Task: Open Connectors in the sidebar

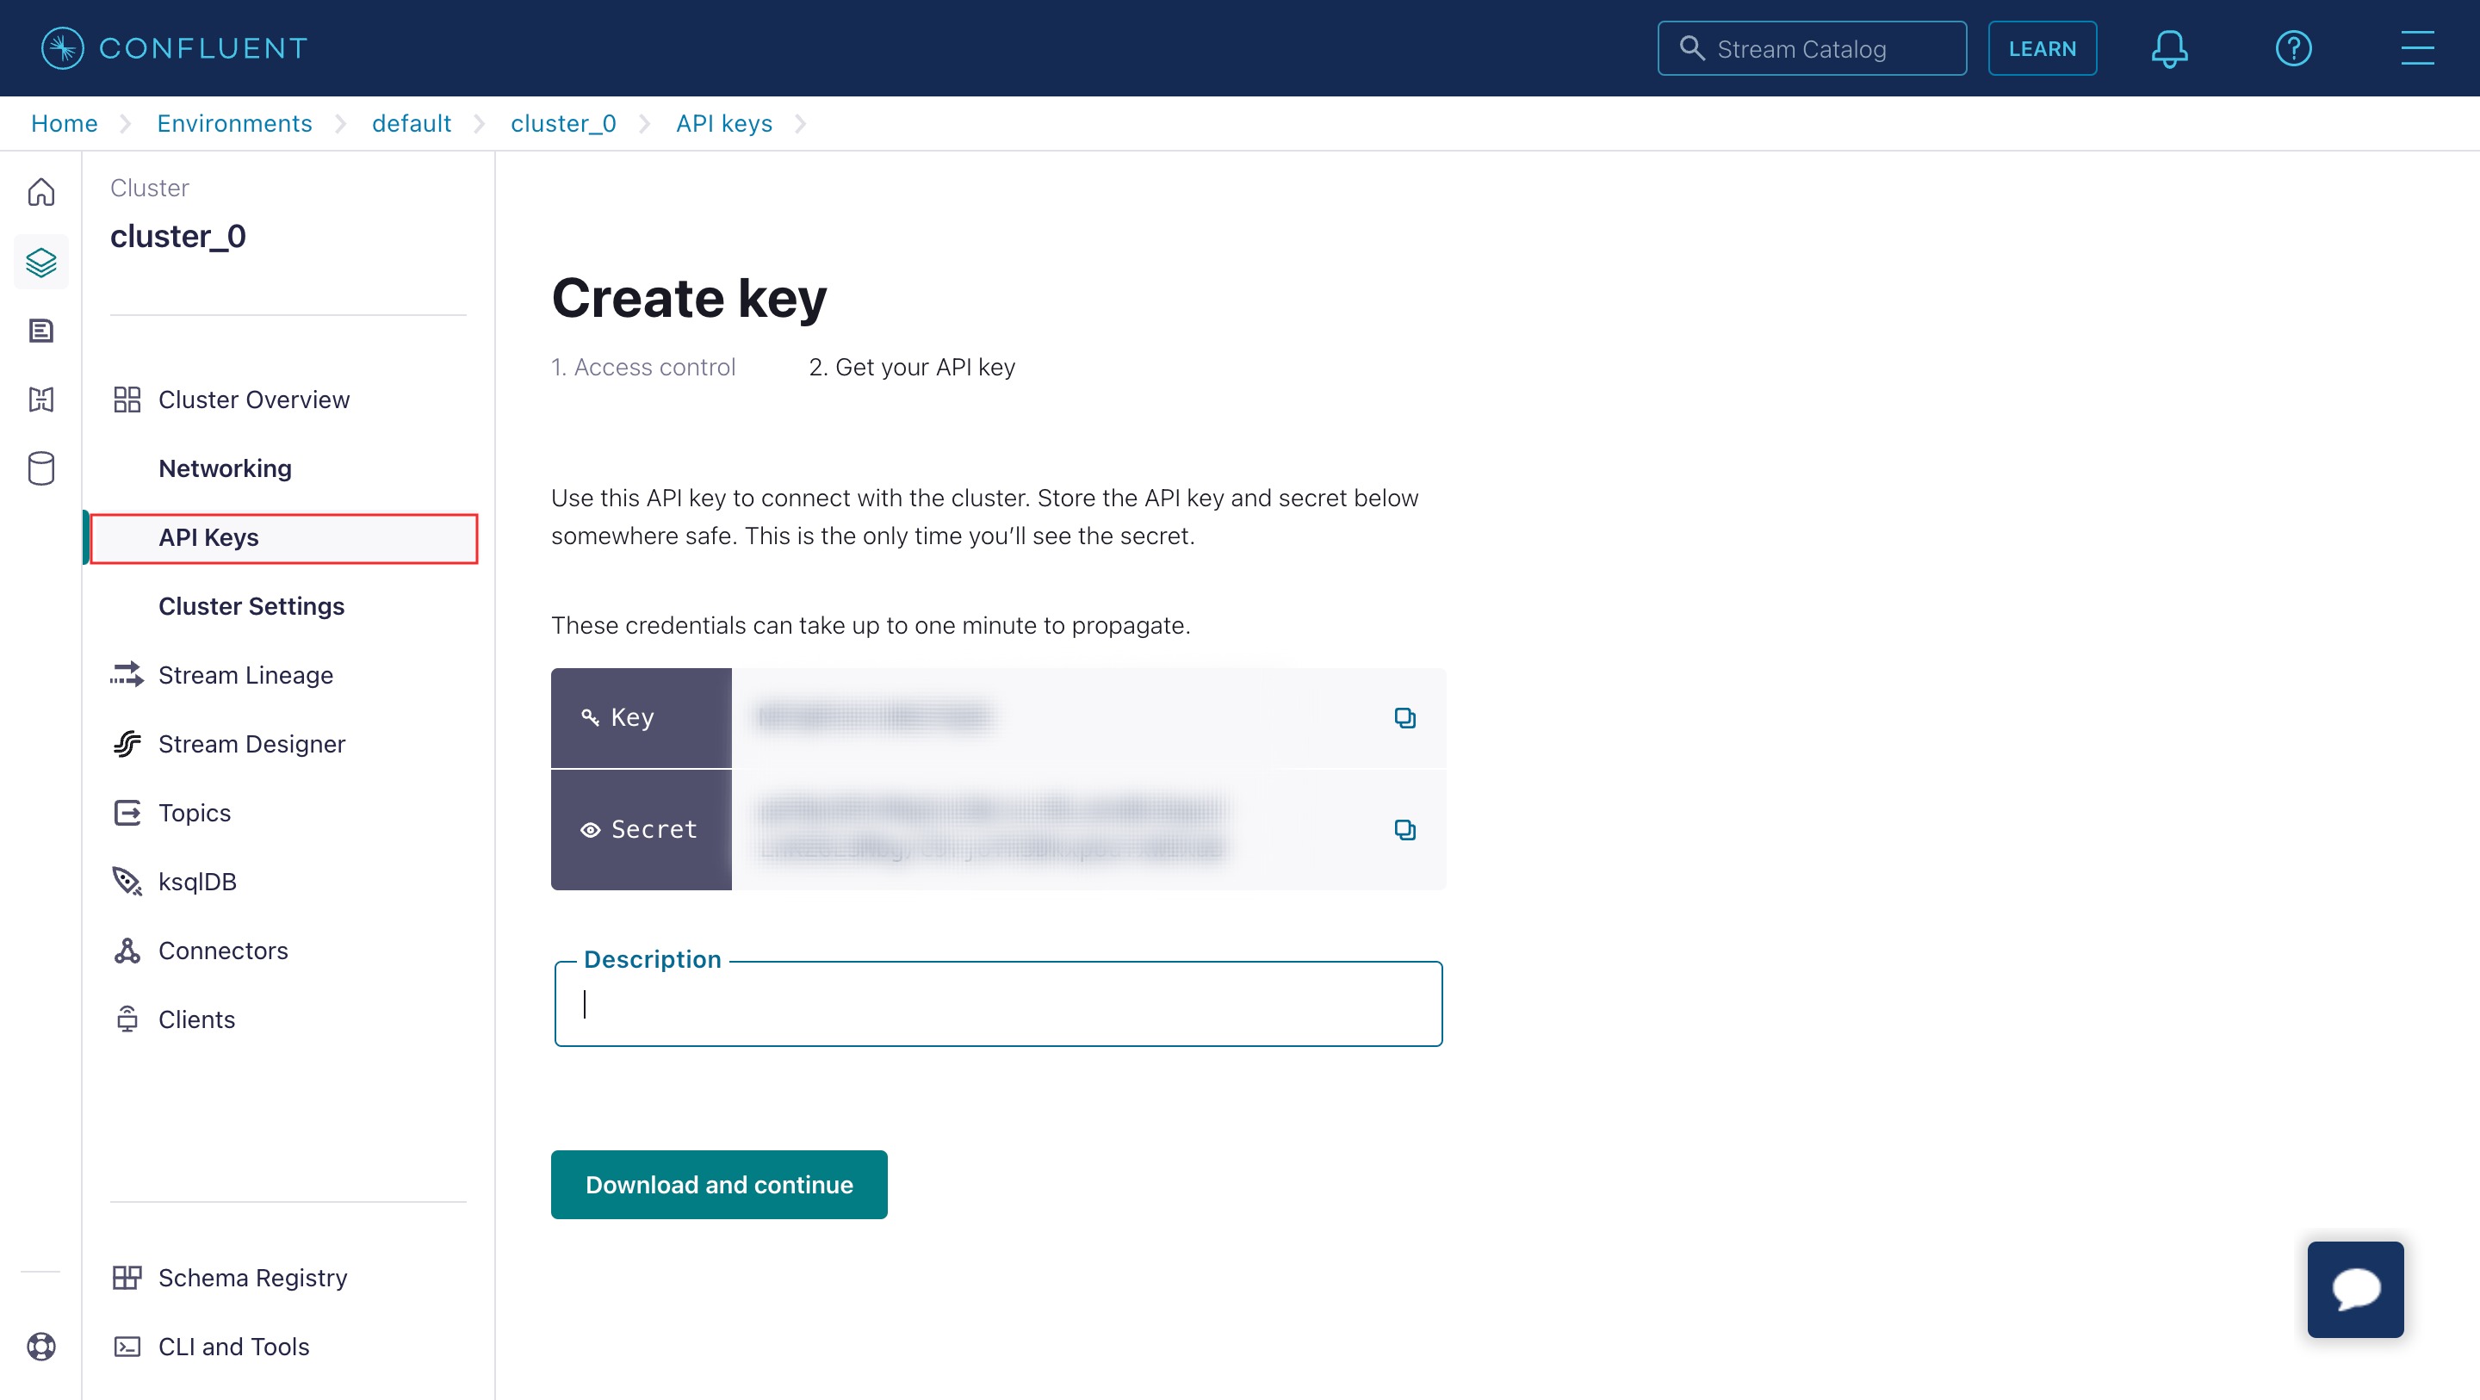Action: click(x=222, y=951)
